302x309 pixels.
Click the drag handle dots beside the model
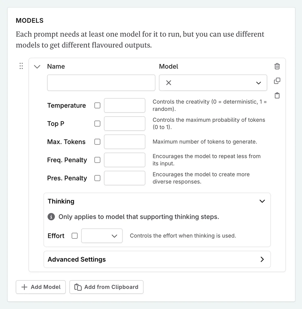pos(21,66)
